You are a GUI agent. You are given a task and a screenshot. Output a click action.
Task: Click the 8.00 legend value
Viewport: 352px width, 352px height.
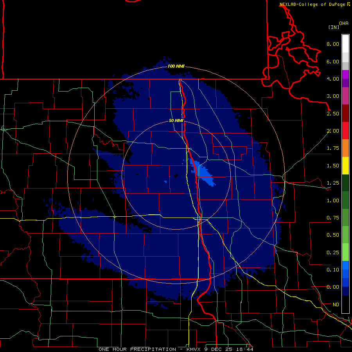[333, 44]
